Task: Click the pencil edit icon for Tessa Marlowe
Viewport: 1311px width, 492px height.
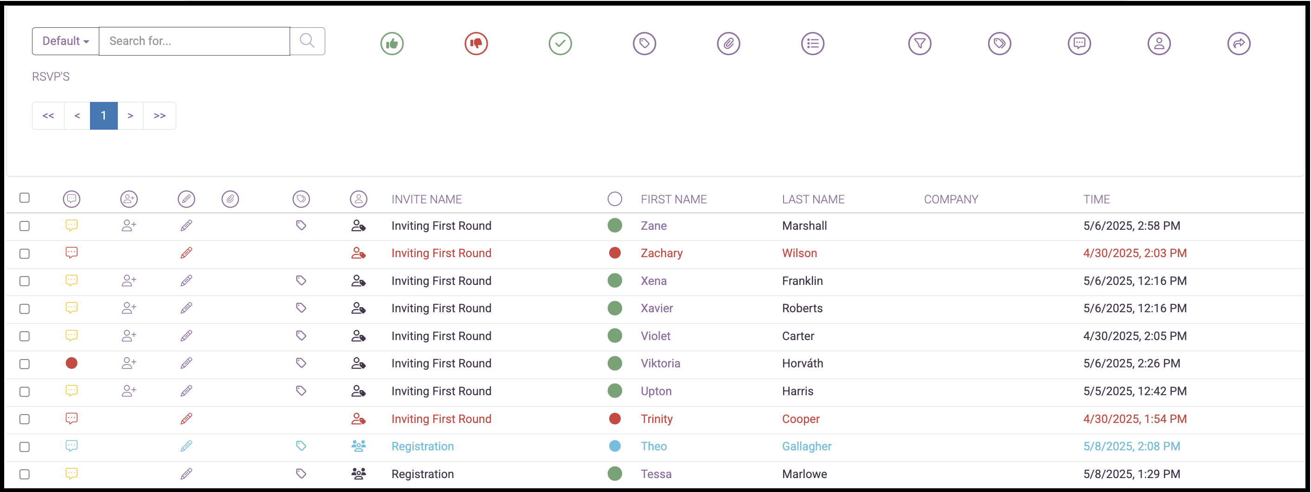Action: (186, 474)
